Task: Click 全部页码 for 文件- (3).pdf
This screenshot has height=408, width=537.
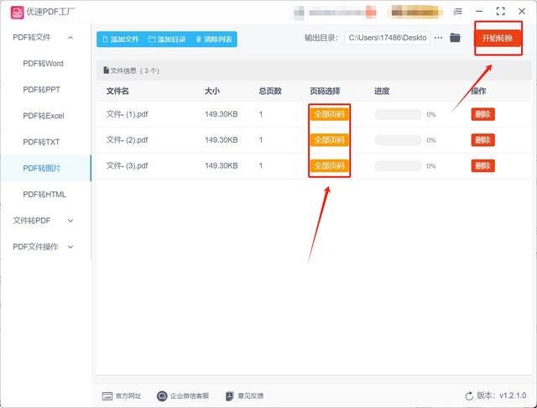Action: pos(329,166)
